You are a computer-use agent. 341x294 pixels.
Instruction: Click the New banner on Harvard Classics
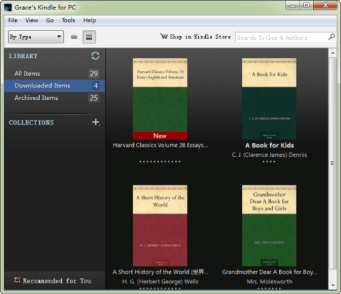[x=160, y=136]
